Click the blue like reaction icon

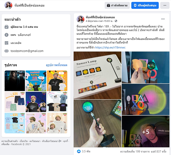click(x=79, y=151)
